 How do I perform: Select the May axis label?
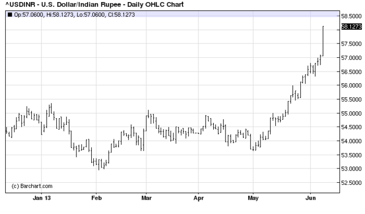click(x=253, y=198)
